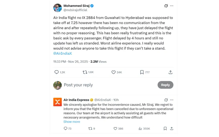Open more options on Air India Express reply
The image size is (219, 137).
coord(172,100)
